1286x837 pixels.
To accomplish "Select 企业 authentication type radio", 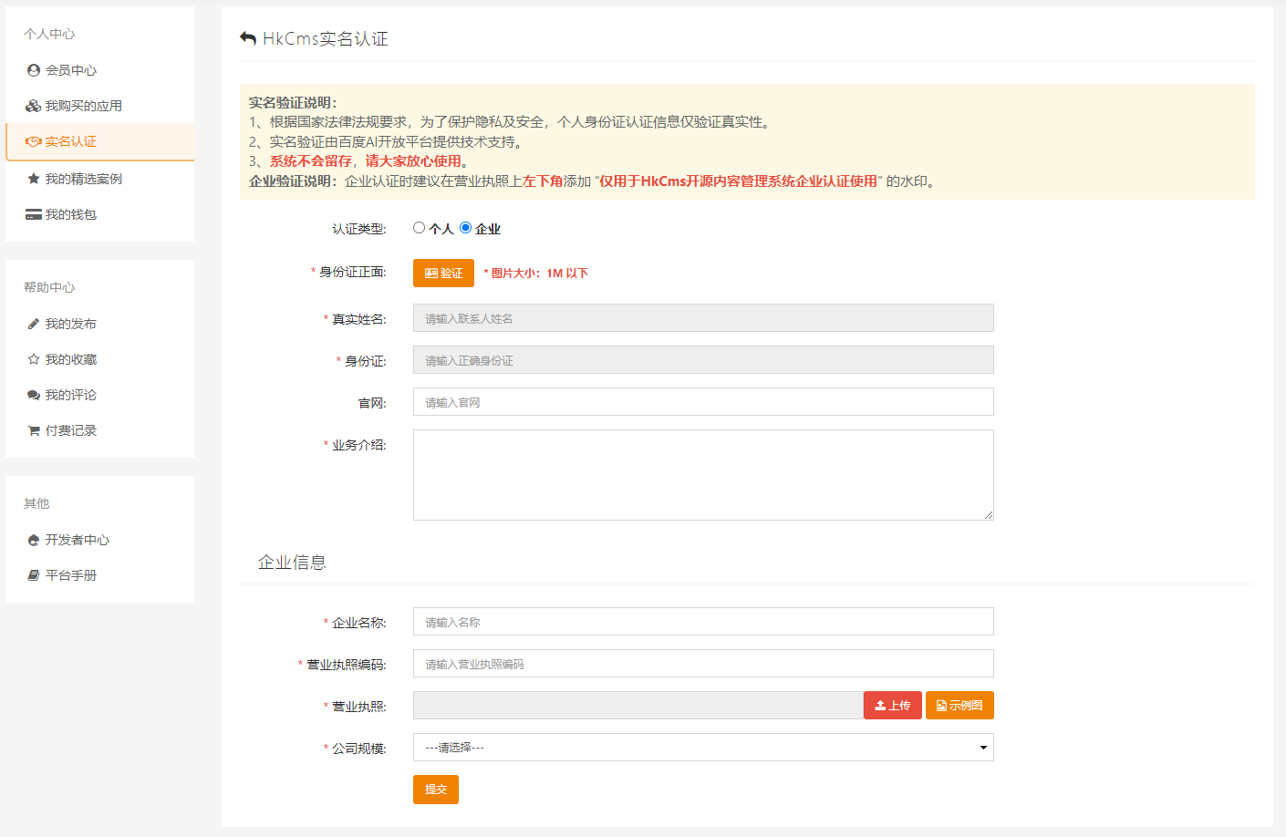I will click(x=465, y=228).
